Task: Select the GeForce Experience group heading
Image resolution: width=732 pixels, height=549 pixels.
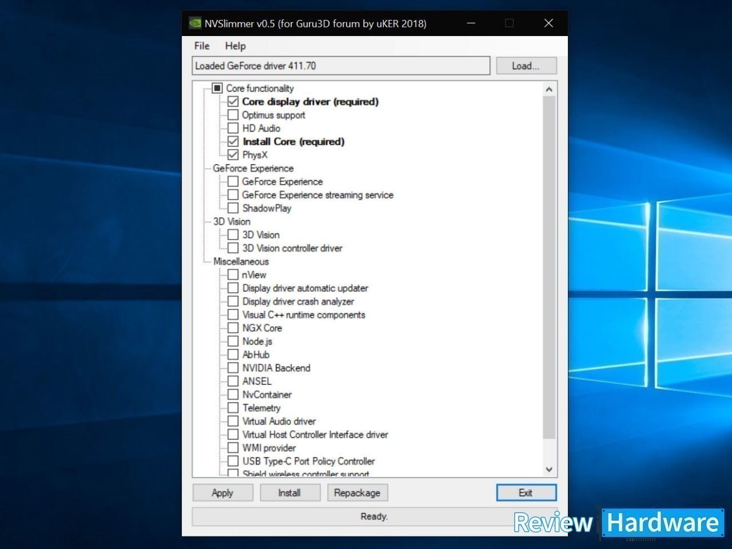Action: click(x=253, y=168)
